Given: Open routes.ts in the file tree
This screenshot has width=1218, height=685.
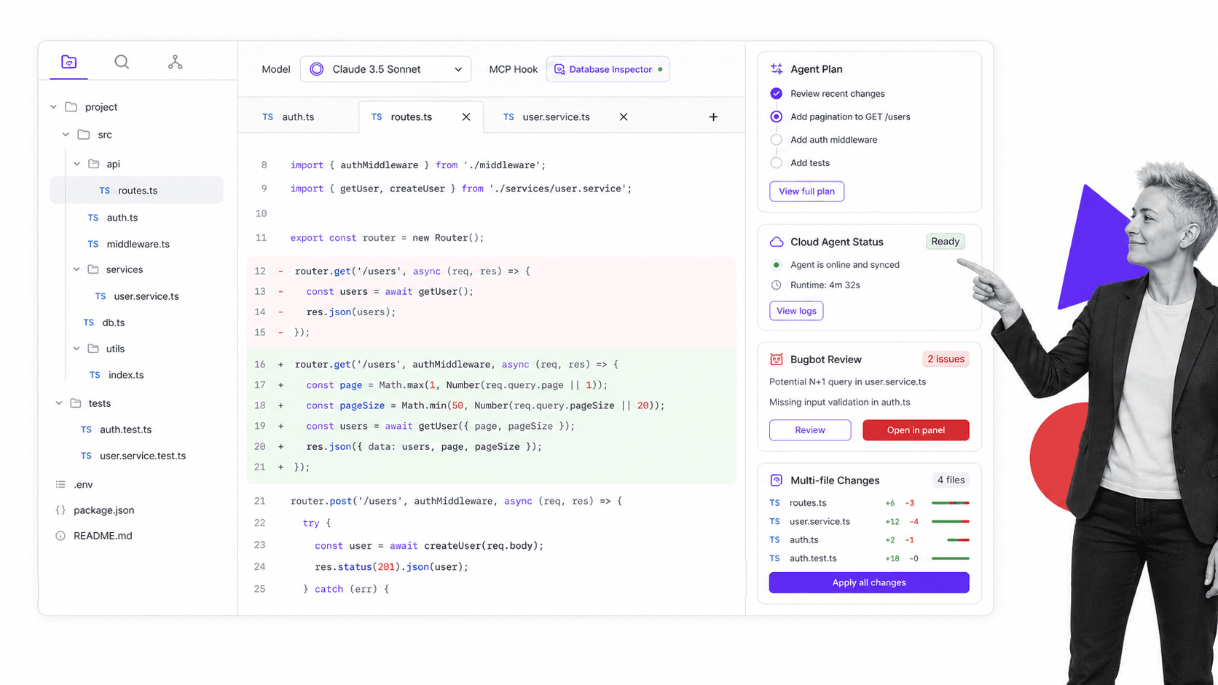Looking at the screenshot, I should [137, 191].
